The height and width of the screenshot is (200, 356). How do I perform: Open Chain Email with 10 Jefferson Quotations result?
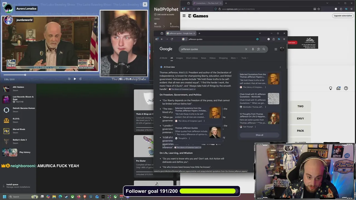259,100
